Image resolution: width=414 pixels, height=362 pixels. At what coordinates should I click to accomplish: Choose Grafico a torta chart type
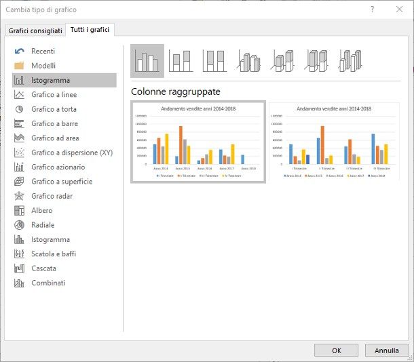click(x=54, y=109)
